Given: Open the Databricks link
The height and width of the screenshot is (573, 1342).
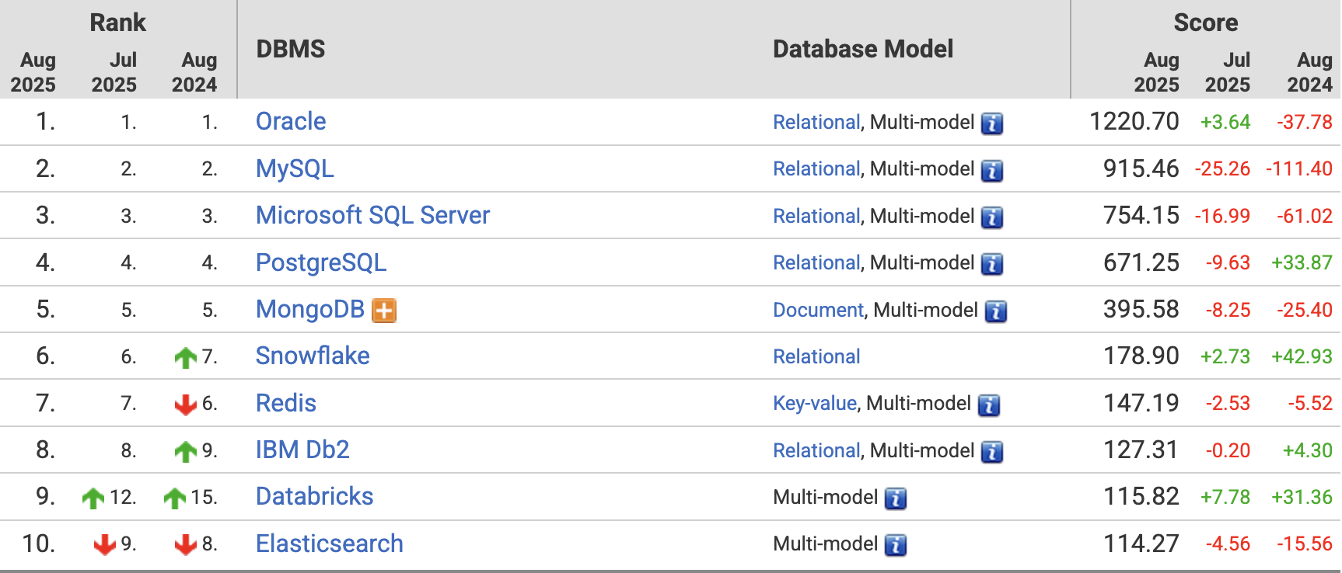Looking at the screenshot, I should point(314,496).
